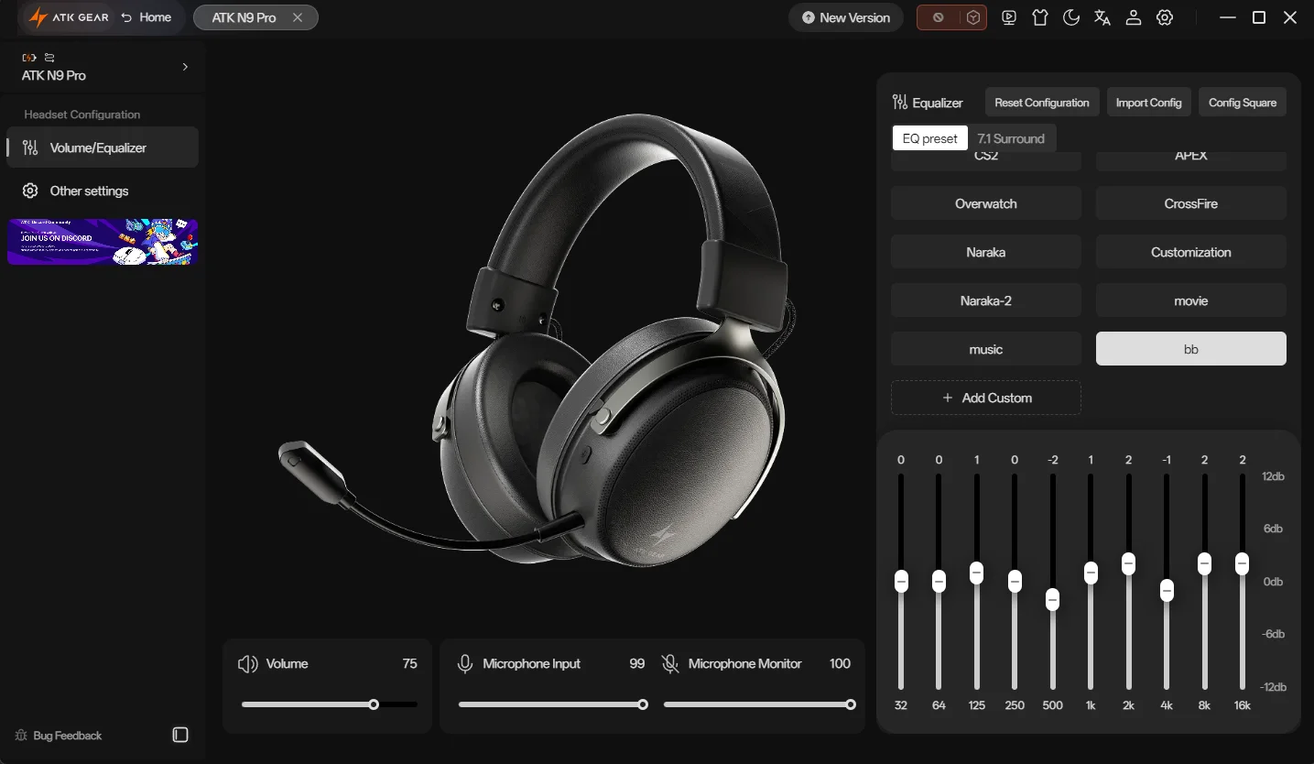
Task: Click the 2k EQ slider handle
Action: click(1129, 563)
